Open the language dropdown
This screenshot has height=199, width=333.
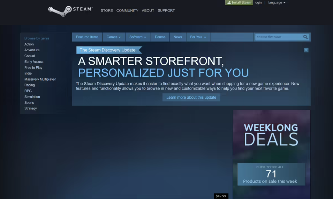[x=277, y=2]
